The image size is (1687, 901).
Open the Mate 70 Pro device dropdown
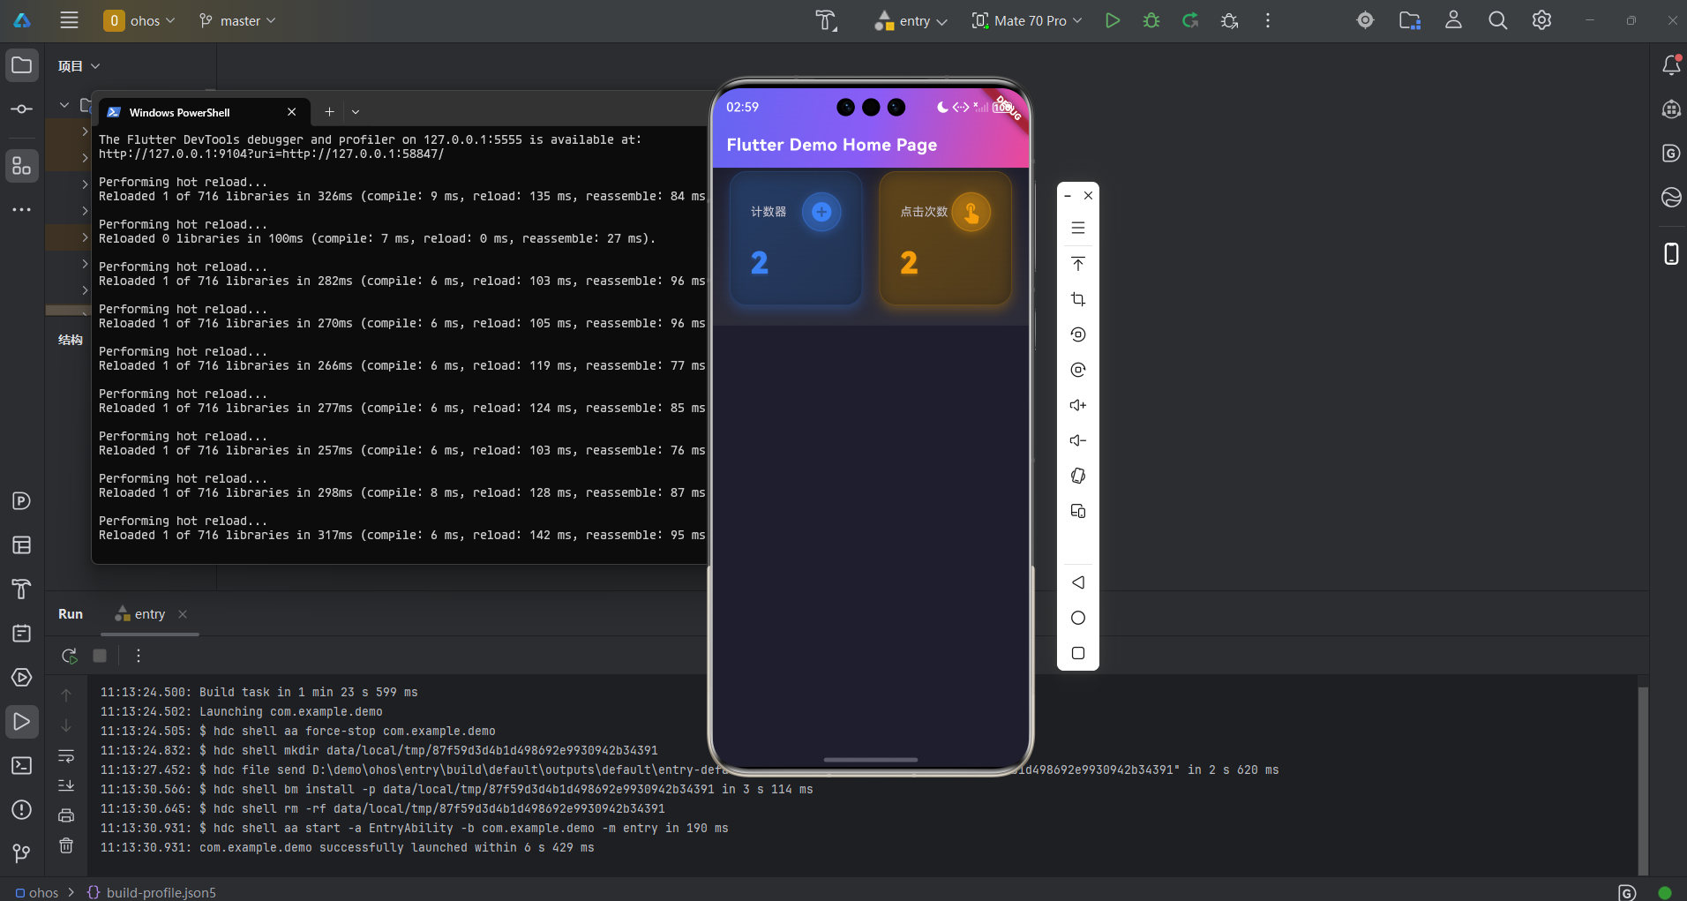click(1027, 20)
